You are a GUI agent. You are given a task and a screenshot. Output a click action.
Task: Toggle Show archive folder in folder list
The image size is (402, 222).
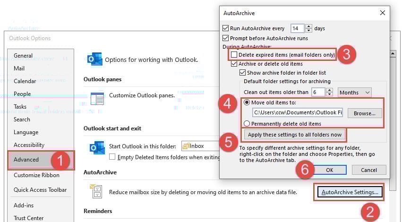point(242,73)
